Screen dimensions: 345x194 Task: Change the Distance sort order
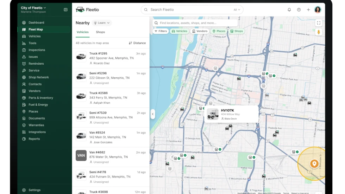point(137,43)
